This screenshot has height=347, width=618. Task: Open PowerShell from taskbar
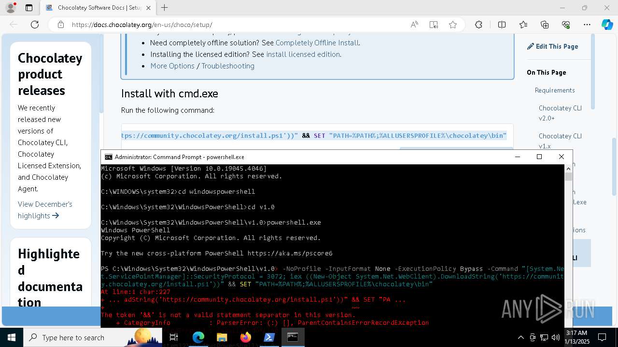point(269,337)
